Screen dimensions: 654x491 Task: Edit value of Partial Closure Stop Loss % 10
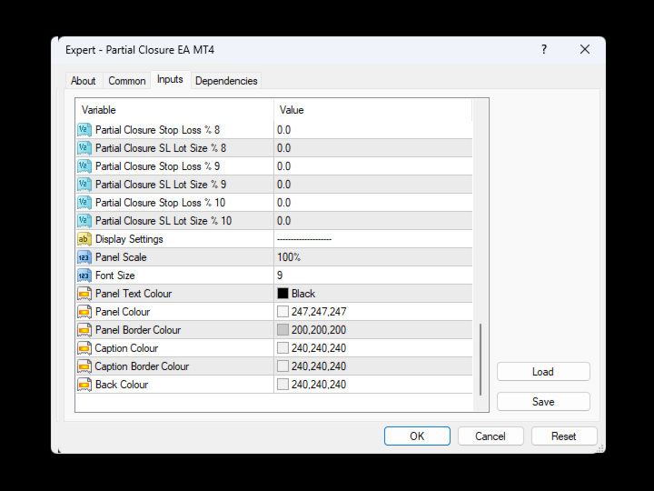coord(373,203)
